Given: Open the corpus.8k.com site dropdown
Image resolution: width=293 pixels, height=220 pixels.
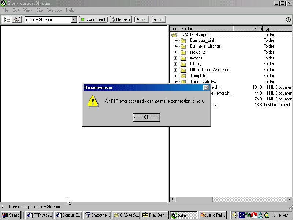Looking at the screenshot, I should pos(74,19).
